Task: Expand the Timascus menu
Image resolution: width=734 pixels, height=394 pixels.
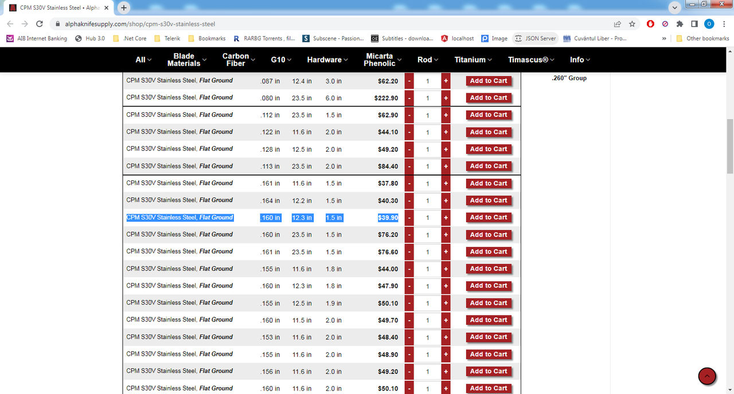Action: pos(532,60)
